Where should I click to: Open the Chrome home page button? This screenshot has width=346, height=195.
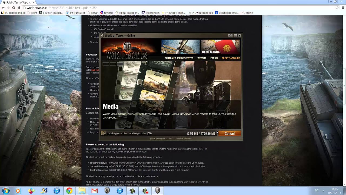pos(19,8)
